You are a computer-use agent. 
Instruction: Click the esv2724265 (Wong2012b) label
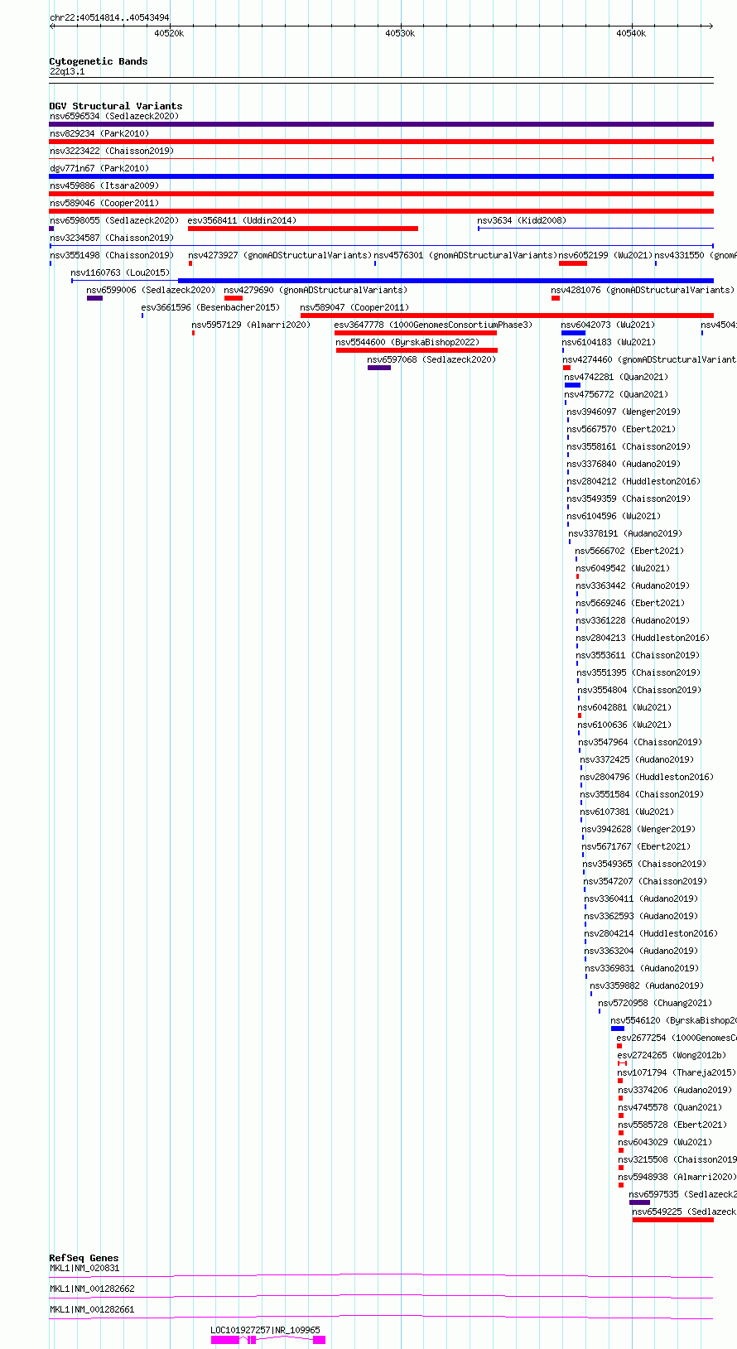672,1055
